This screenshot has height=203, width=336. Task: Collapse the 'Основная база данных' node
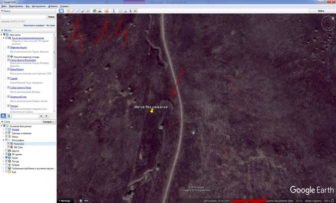click(x=2, y=126)
